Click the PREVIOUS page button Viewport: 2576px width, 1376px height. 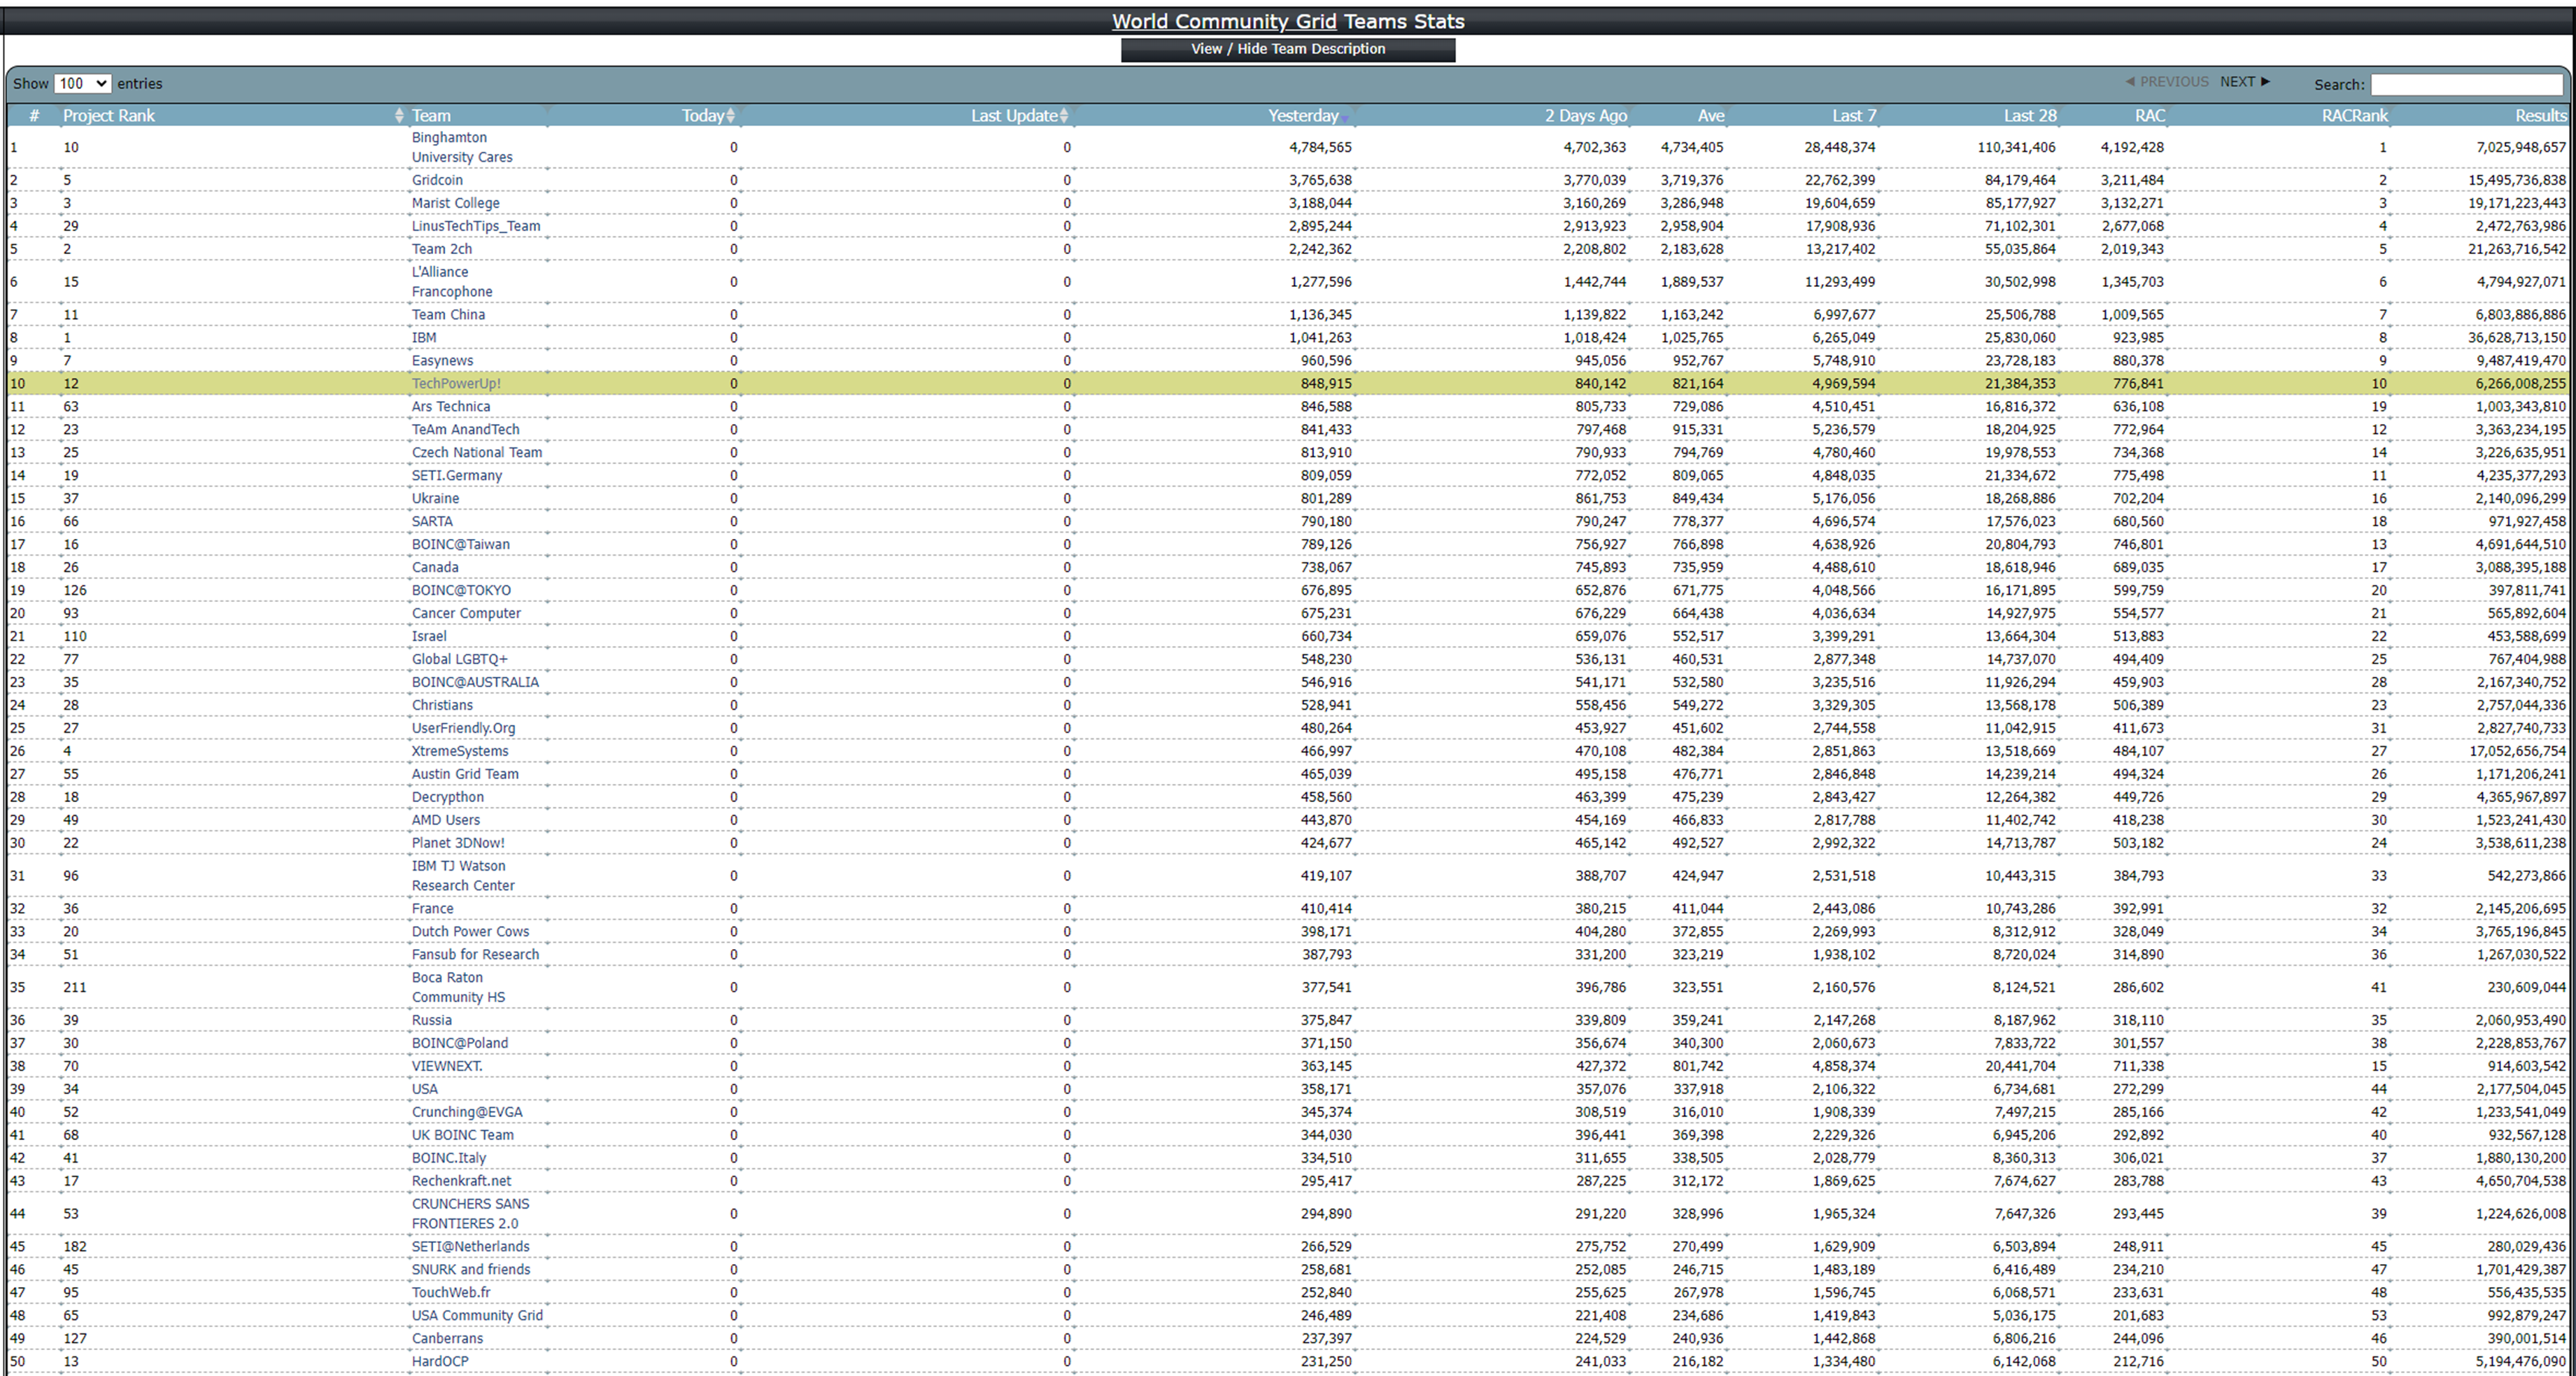[x=2167, y=82]
